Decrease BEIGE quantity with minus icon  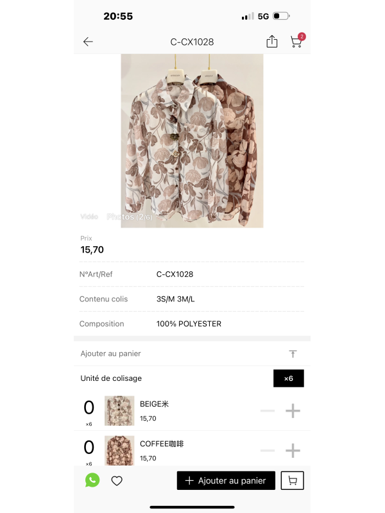pyautogui.click(x=268, y=411)
